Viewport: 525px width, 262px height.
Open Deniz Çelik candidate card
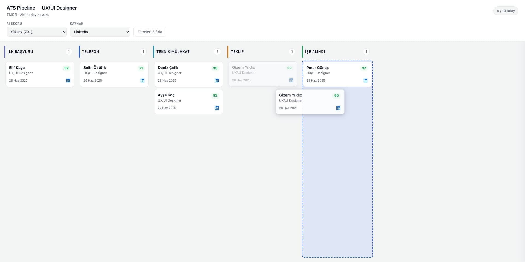(x=189, y=74)
